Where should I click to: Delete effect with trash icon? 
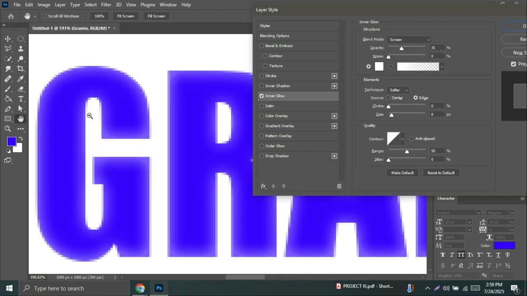(339, 186)
